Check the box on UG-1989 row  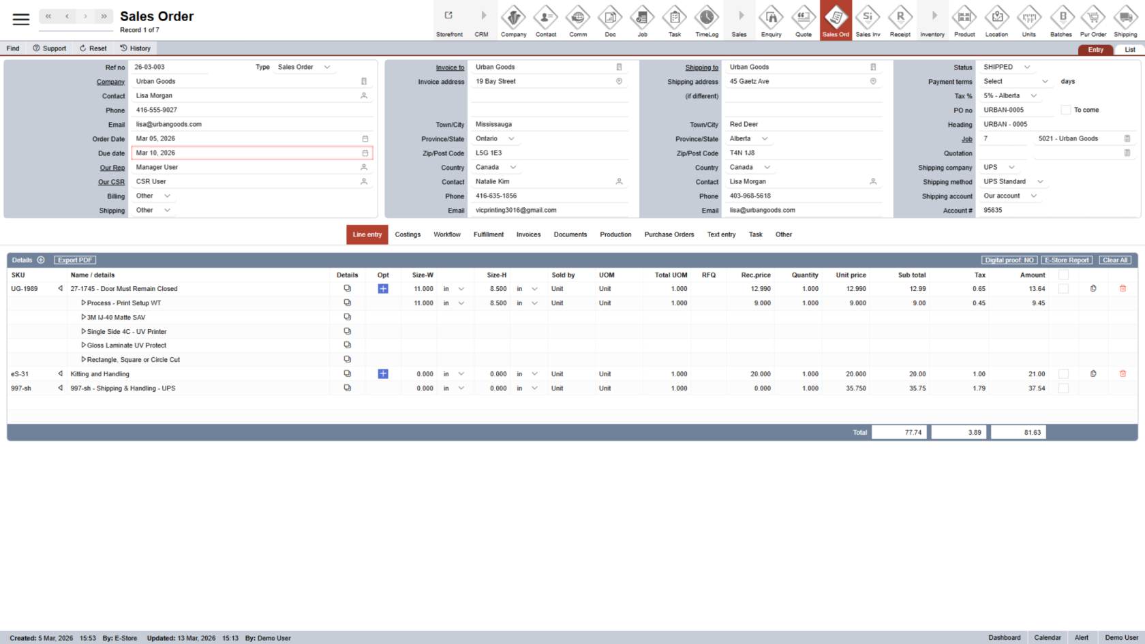pyautogui.click(x=1063, y=289)
